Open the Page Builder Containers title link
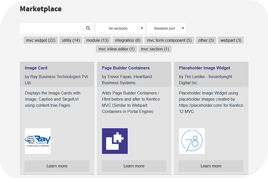The width and height of the screenshot is (268, 178). tap(126, 68)
